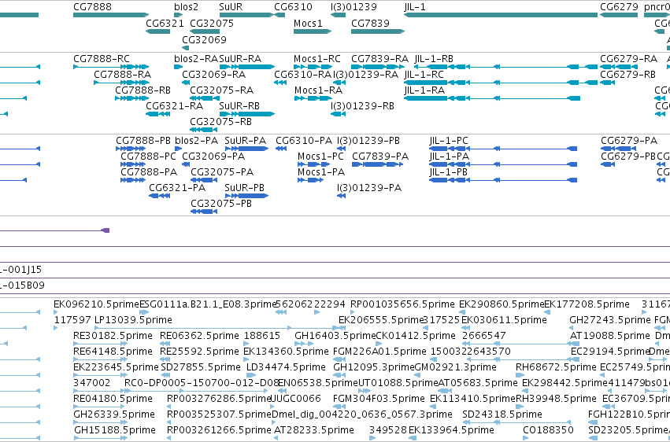Viewport: 670px width, 442px height.
Task: Click the CG7839 gene label
Action: [371, 23]
